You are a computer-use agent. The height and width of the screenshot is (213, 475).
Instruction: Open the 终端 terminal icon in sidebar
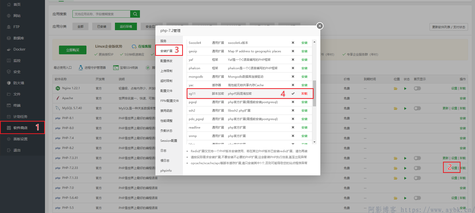tap(9, 105)
